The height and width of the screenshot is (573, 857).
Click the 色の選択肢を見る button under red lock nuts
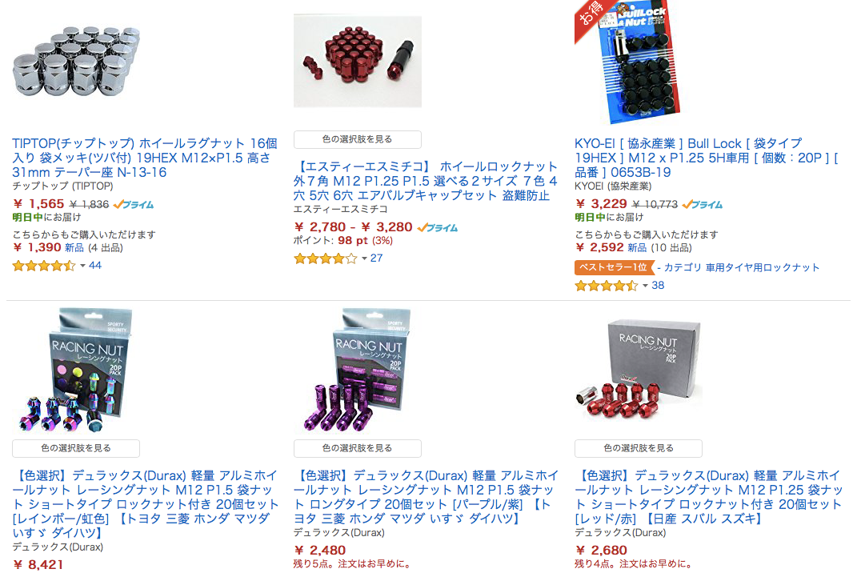pos(358,139)
